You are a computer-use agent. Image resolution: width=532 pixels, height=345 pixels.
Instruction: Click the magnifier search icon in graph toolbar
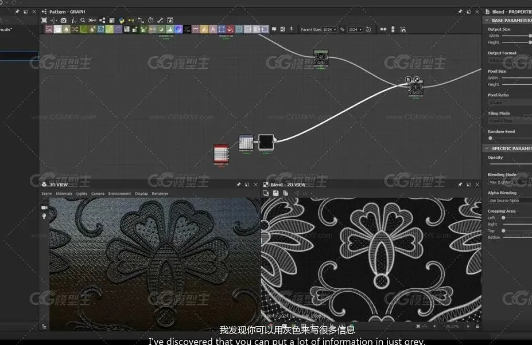83,20
